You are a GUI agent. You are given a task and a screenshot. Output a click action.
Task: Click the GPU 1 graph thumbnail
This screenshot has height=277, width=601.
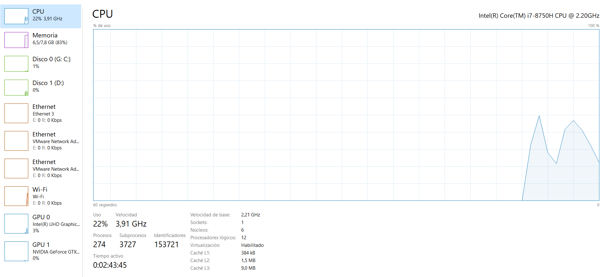point(16,251)
